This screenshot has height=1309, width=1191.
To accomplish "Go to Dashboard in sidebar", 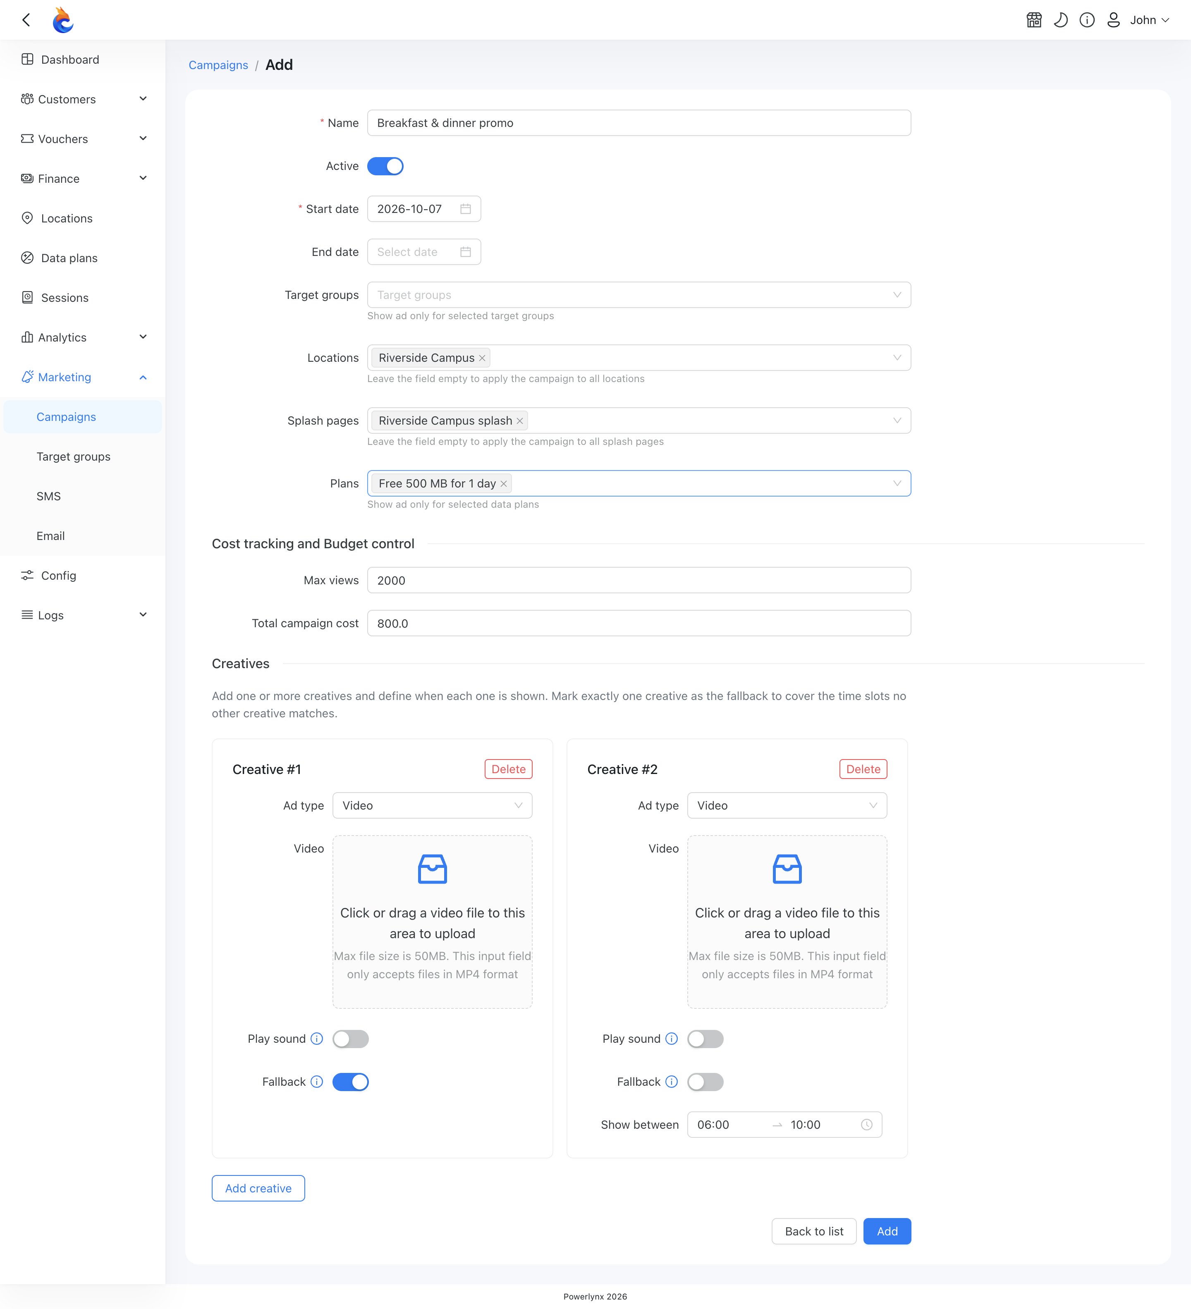I will 82,60.
